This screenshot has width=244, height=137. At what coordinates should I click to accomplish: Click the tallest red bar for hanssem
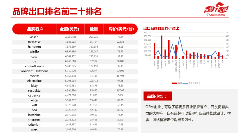162,47
